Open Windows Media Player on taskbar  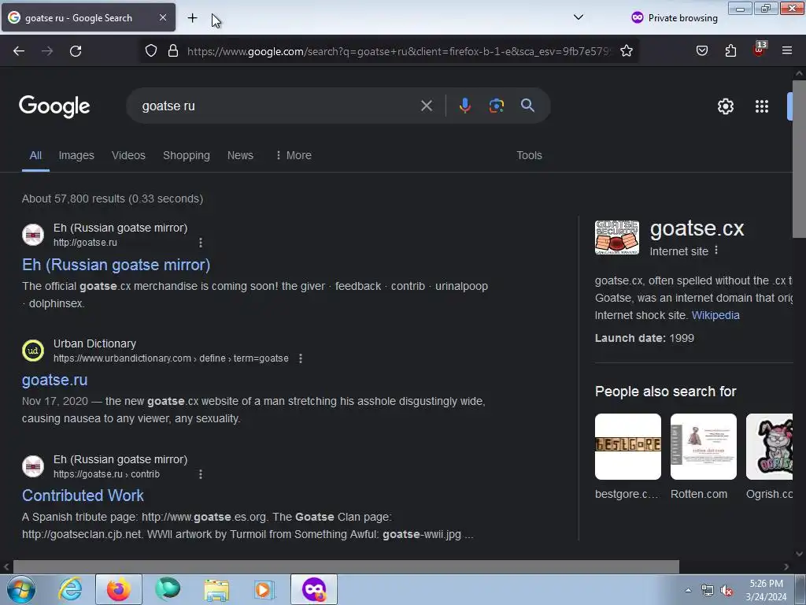(264, 589)
